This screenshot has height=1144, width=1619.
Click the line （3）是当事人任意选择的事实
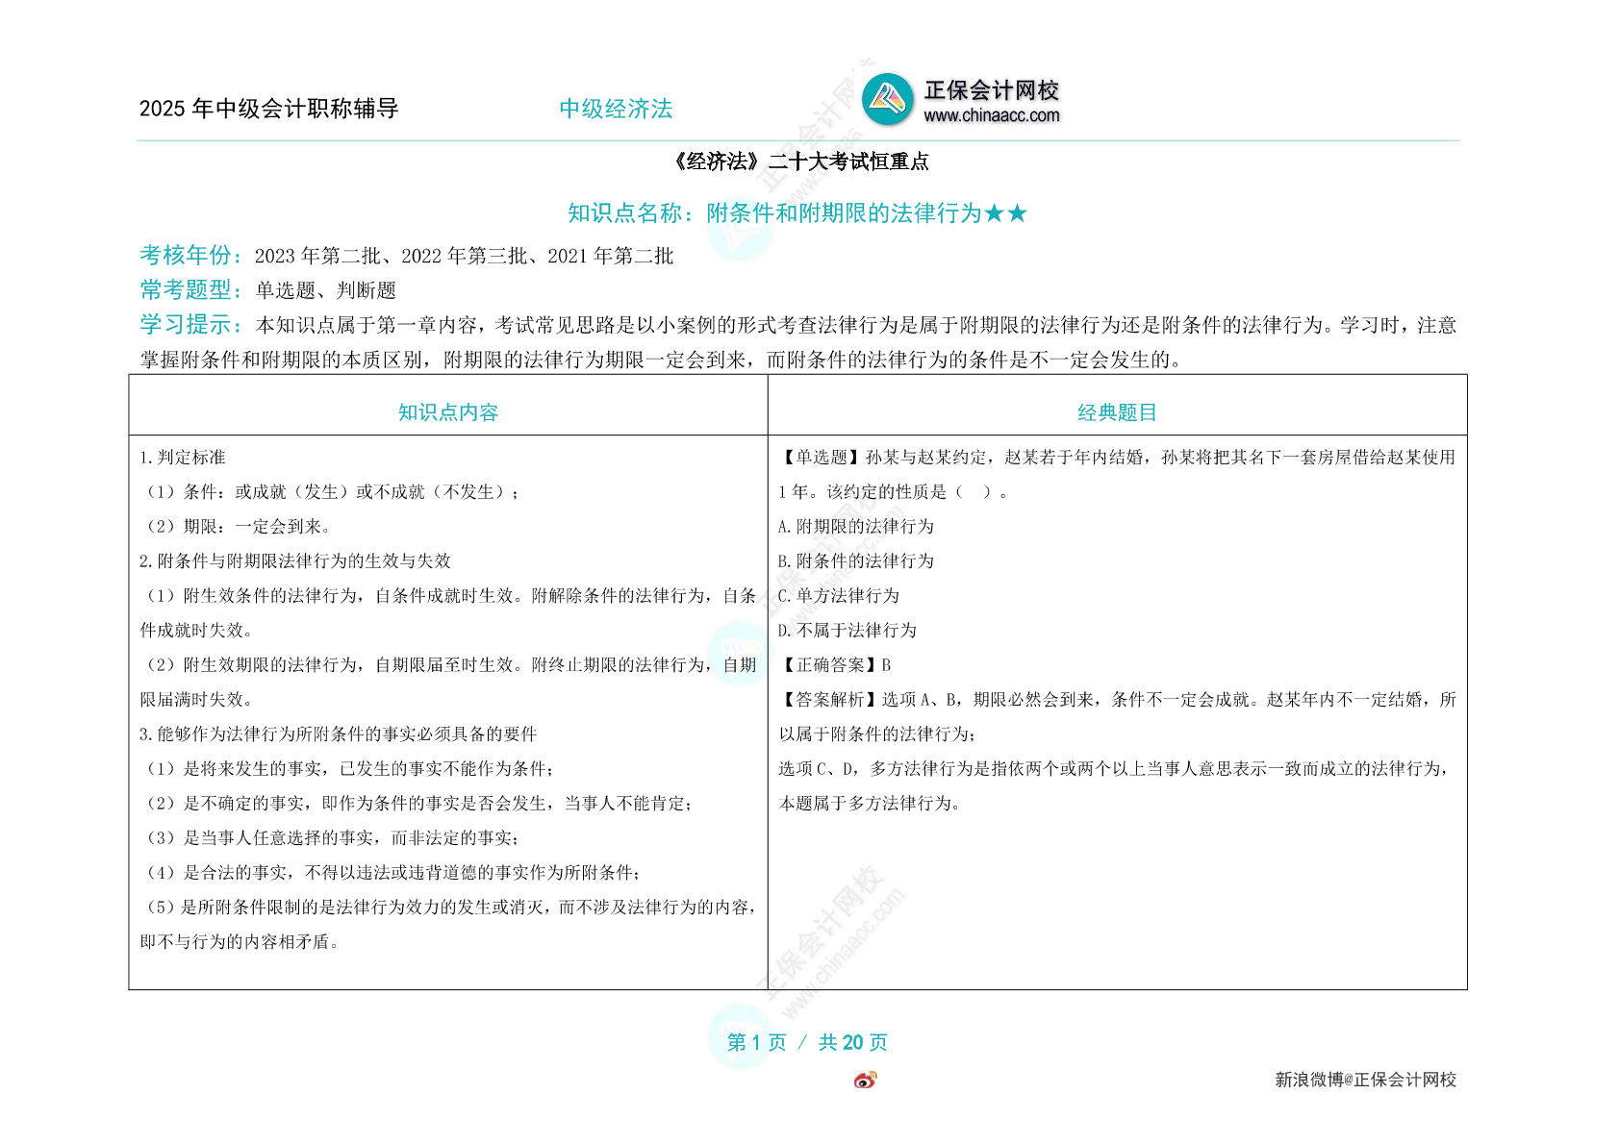click(332, 838)
